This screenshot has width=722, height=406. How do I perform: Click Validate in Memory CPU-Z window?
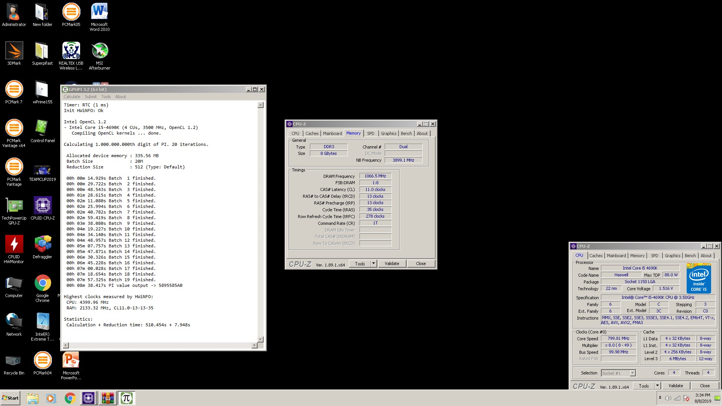[x=392, y=264]
